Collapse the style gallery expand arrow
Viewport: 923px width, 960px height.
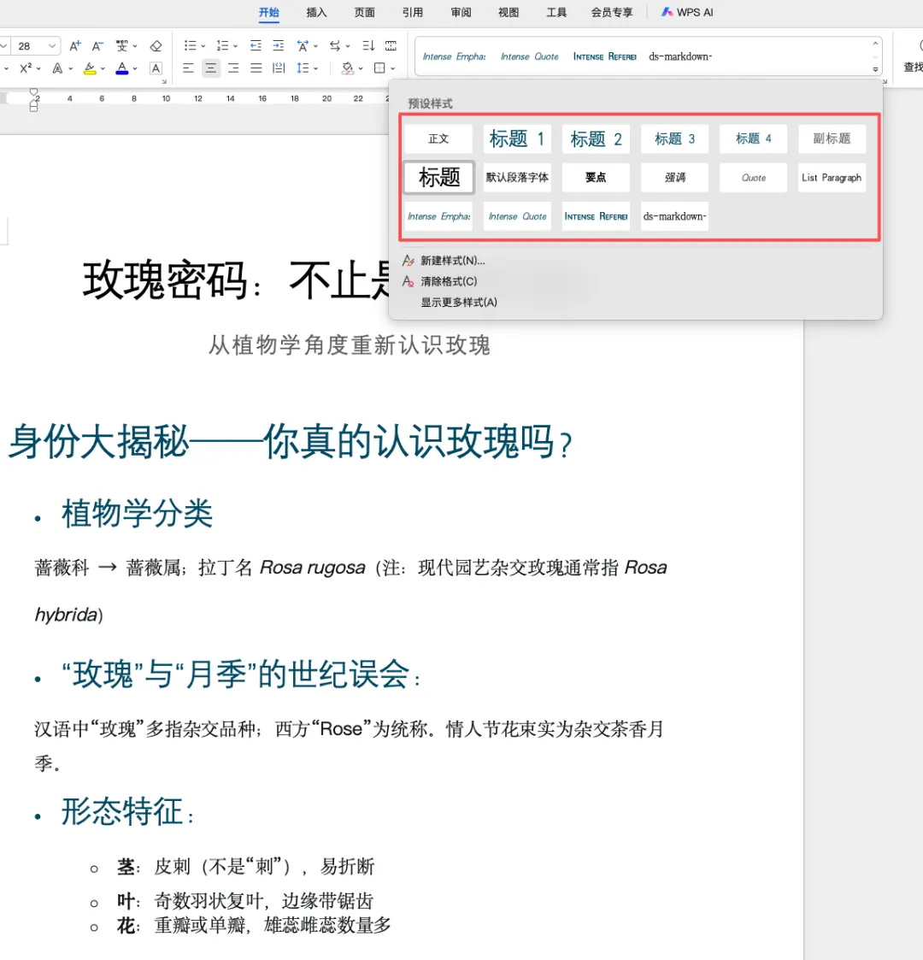875,69
